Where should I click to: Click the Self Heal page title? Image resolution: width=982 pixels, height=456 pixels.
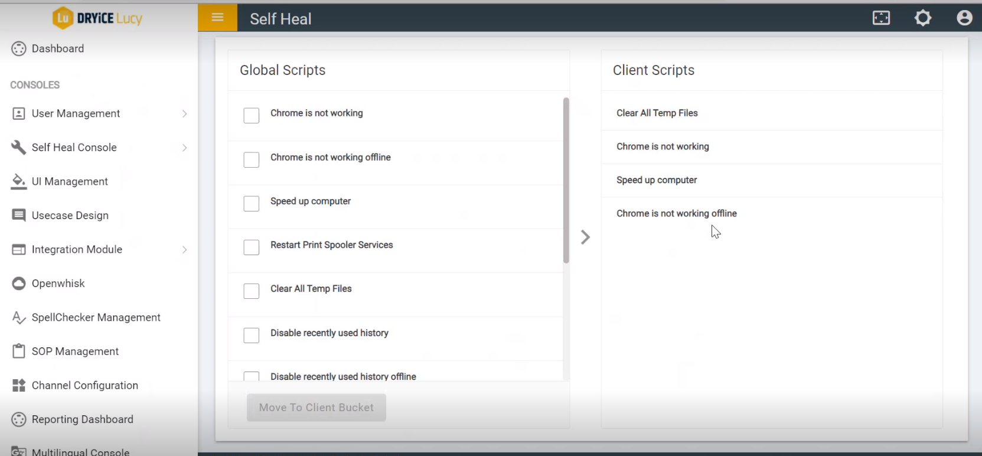[280, 19]
